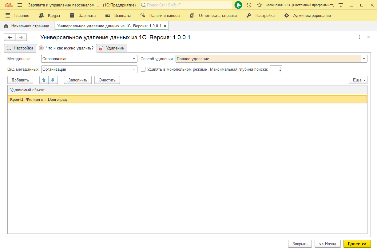This screenshot has width=377, height=252.
Task: Click the Максимальная глубина поиска field
Action: point(276,69)
